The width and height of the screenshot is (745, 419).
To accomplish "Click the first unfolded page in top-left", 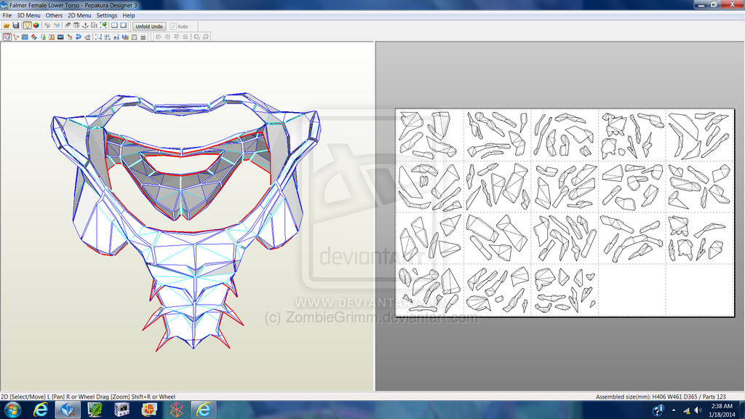I will 429,135.
